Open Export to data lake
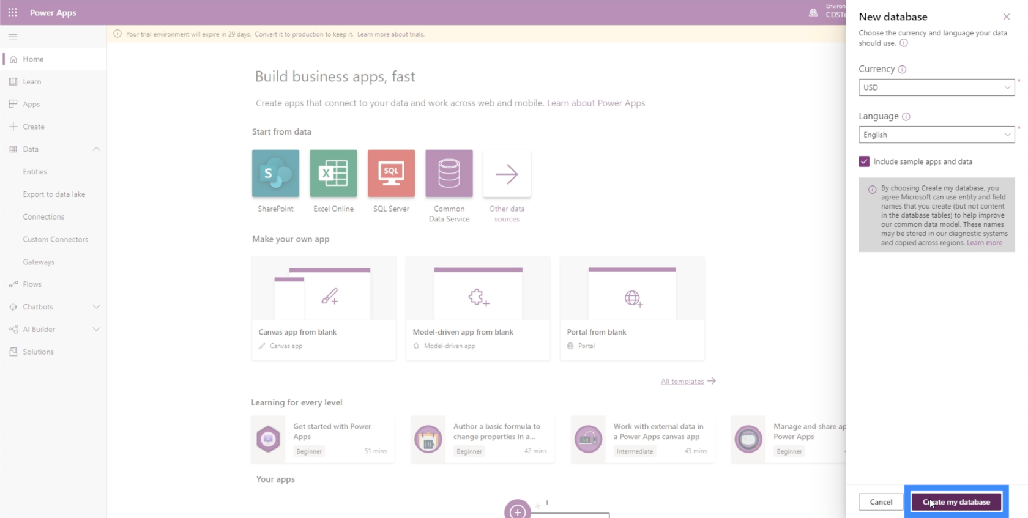 [x=54, y=194]
